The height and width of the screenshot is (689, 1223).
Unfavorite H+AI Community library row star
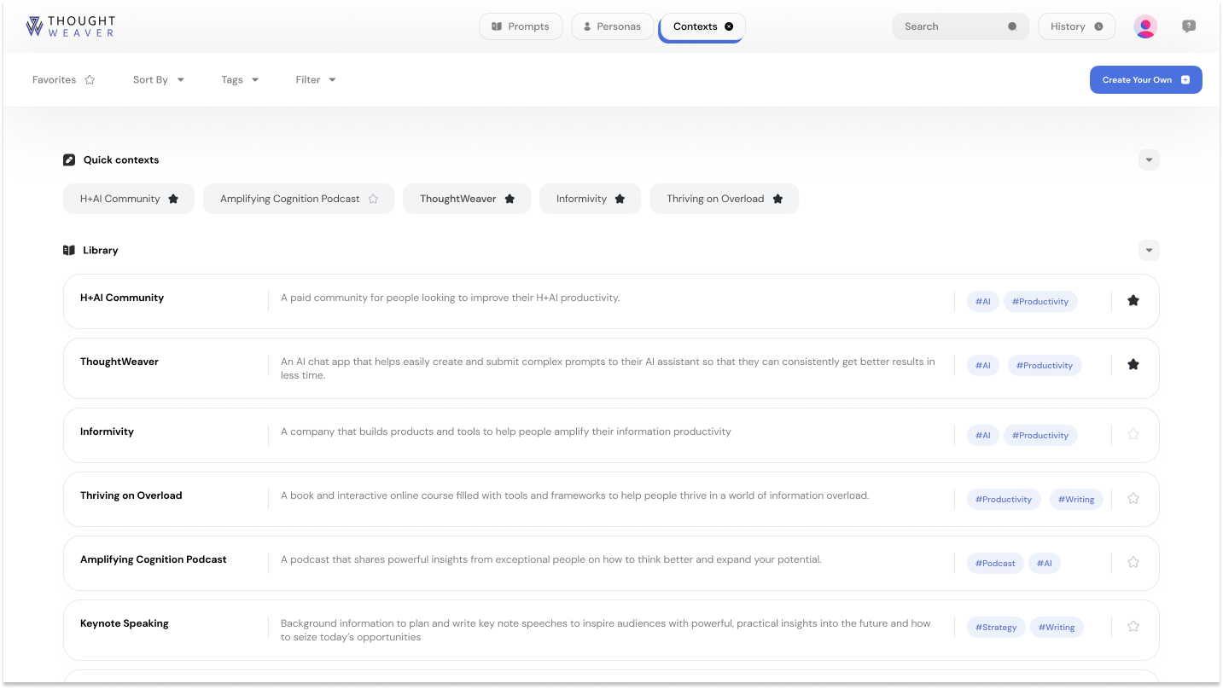point(1133,300)
